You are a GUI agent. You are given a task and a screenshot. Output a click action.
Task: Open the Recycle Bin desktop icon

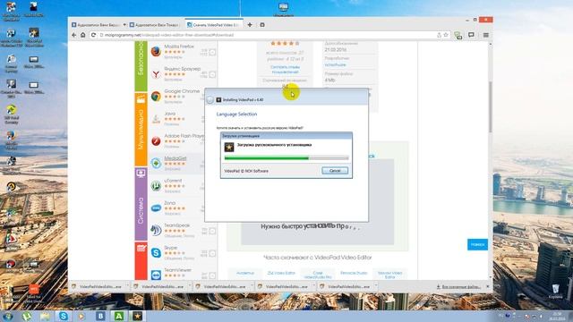click(x=555, y=291)
